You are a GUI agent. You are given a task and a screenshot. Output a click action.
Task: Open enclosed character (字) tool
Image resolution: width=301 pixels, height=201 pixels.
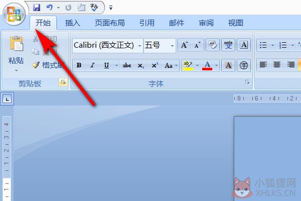(x=244, y=65)
